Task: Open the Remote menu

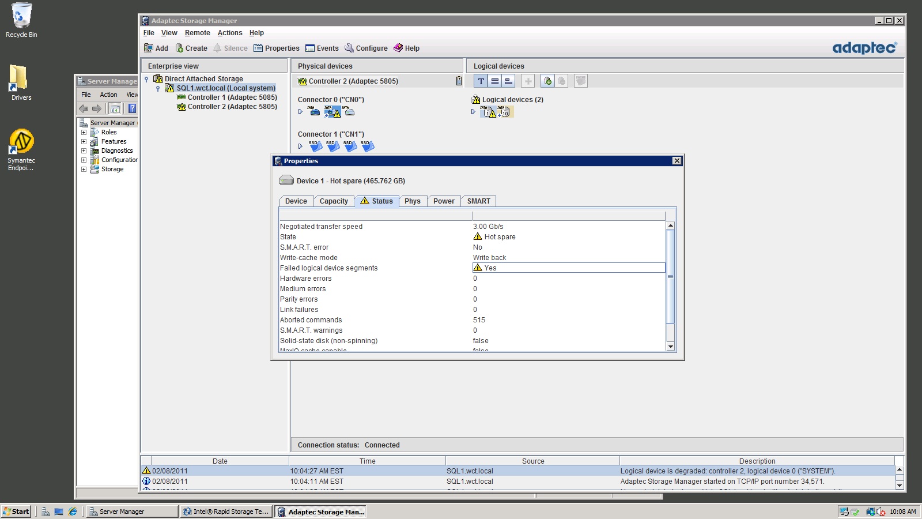Action: pyautogui.click(x=197, y=33)
